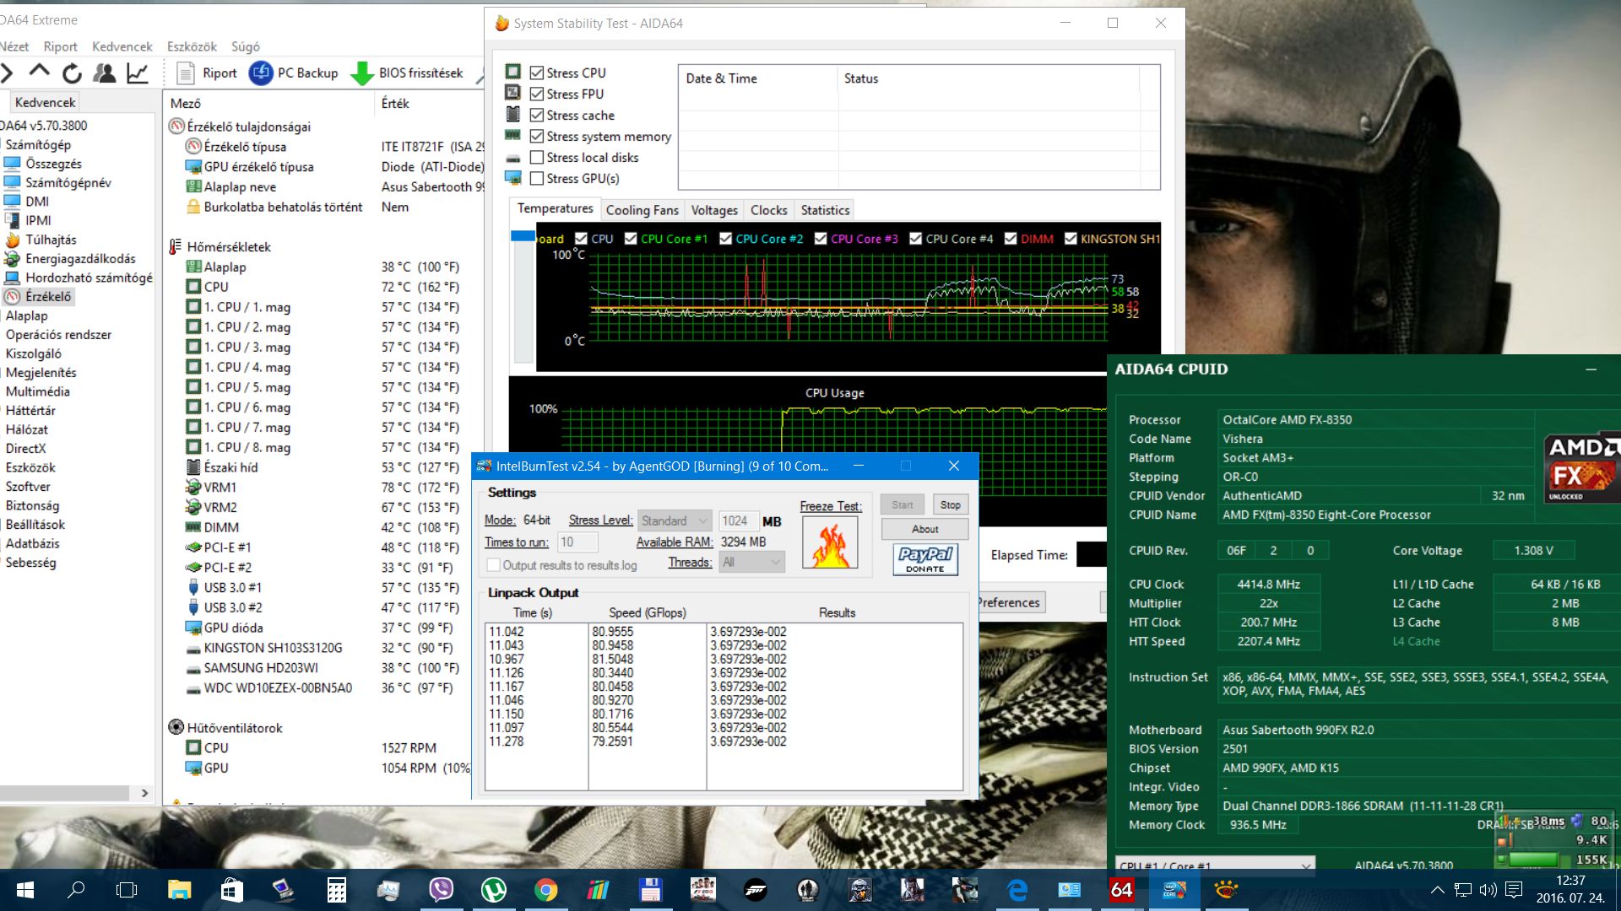1621x911 pixels.
Task: Toggle Stress CPU checkbox
Action: 536,73
